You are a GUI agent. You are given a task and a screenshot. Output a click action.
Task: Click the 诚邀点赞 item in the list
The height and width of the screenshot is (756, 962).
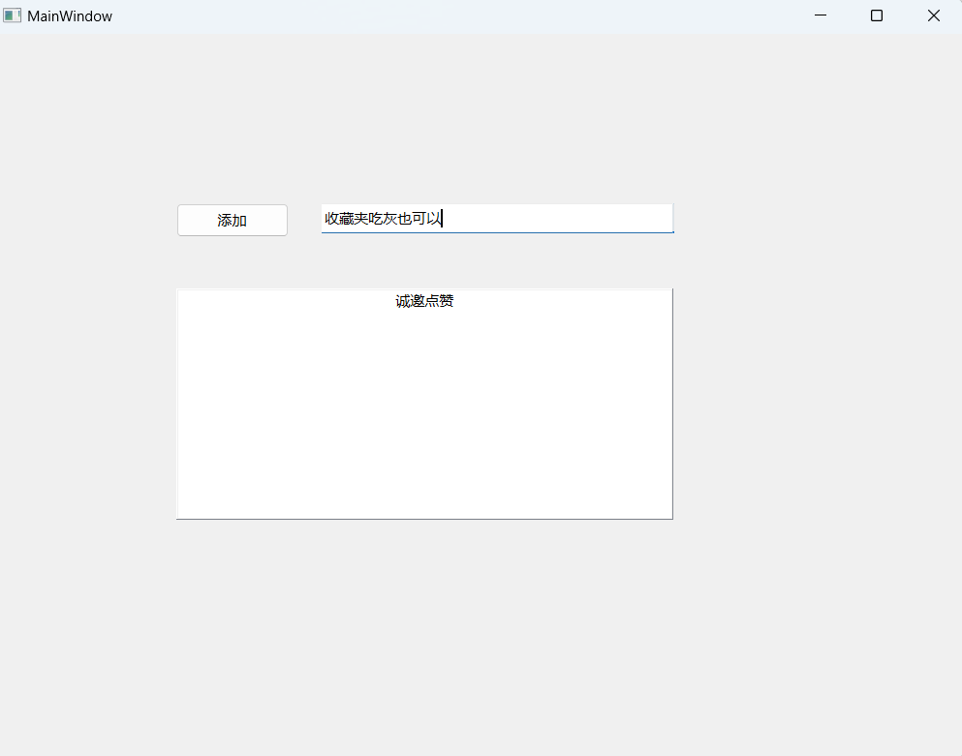pos(422,301)
